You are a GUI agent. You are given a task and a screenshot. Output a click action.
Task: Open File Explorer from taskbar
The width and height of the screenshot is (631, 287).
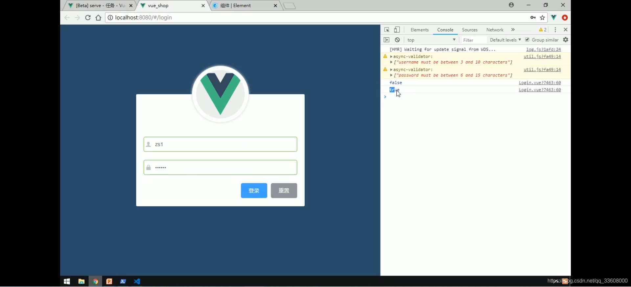click(x=81, y=281)
